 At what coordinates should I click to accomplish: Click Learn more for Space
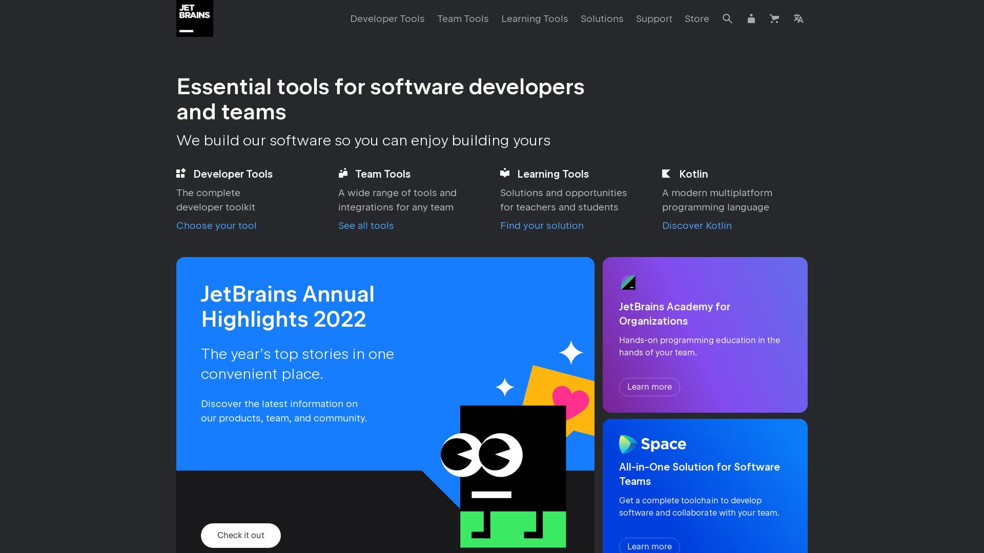pos(649,546)
